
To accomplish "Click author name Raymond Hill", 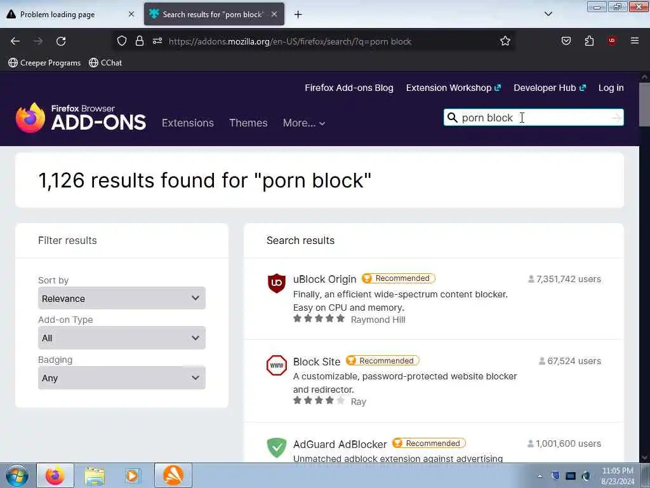I will tap(378, 320).
